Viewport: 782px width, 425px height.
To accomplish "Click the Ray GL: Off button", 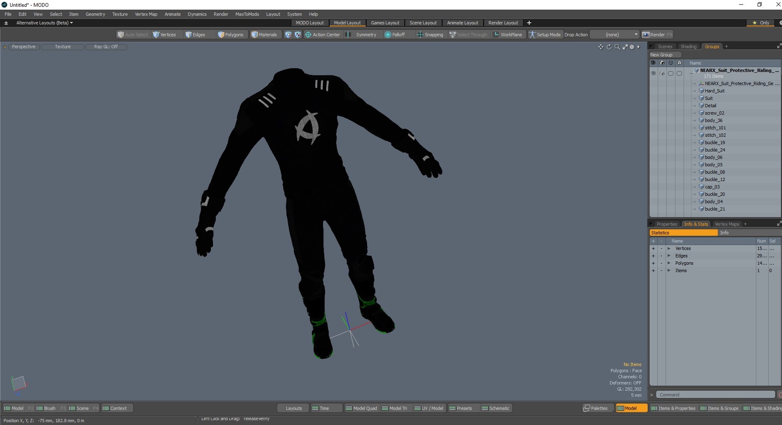I will 106,47.
